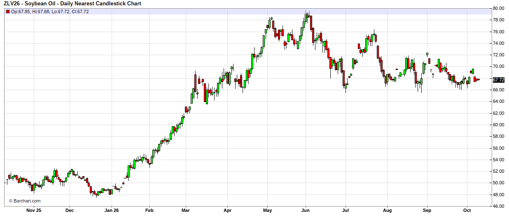Click the 48.00 price axis label
This screenshot has height=223, width=509.
(x=498, y=195)
